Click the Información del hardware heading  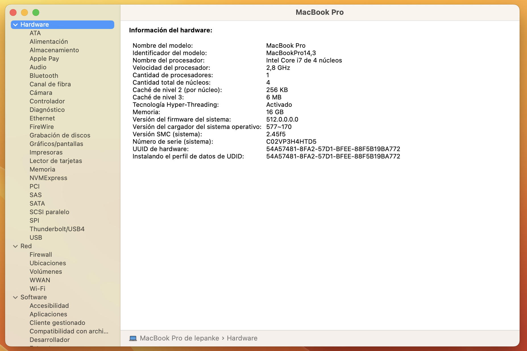[171, 30]
